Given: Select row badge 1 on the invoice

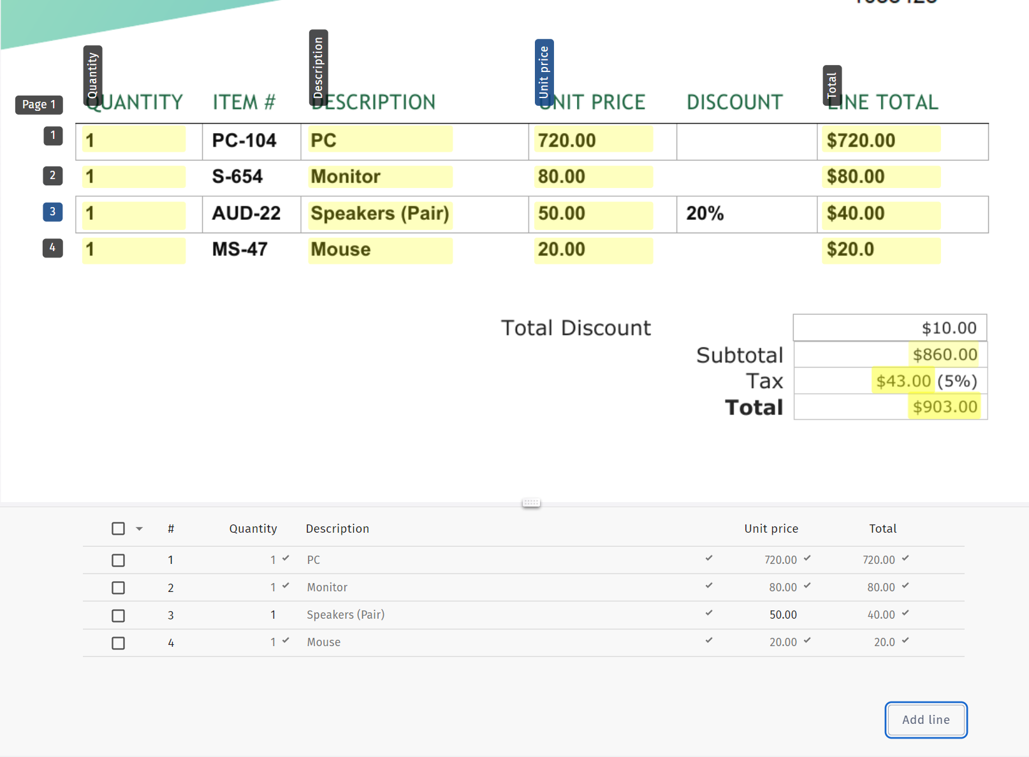Looking at the screenshot, I should click(x=53, y=136).
